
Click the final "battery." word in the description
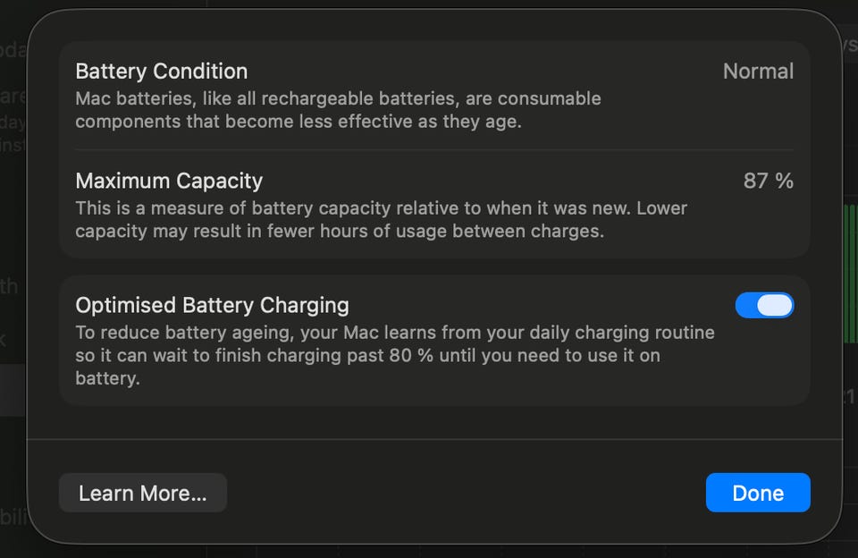(x=108, y=378)
